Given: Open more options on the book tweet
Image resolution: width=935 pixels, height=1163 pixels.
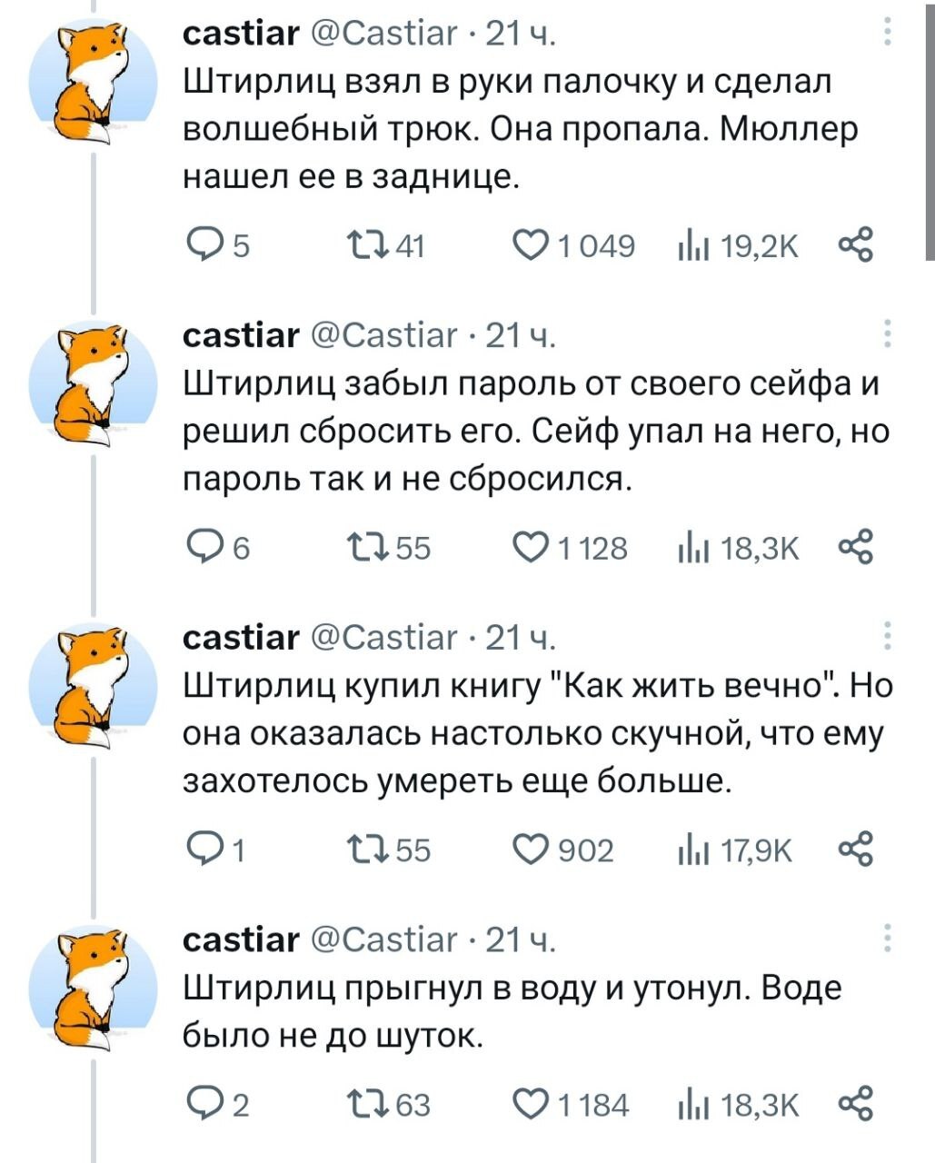Looking at the screenshot, I should coord(888,638).
